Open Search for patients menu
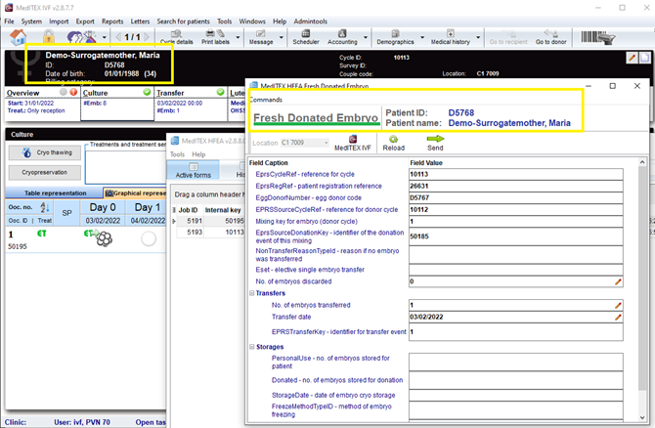 coord(183,21)
